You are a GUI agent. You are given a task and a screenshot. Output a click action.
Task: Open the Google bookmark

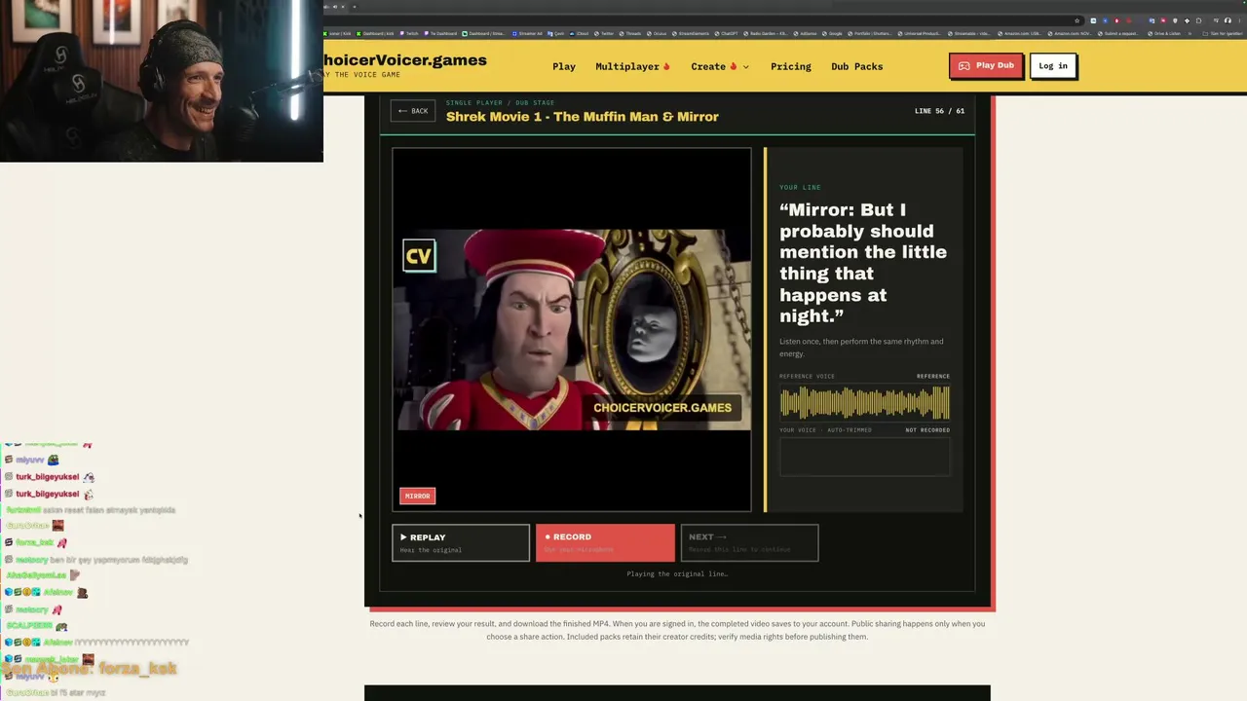pos(834,33)
